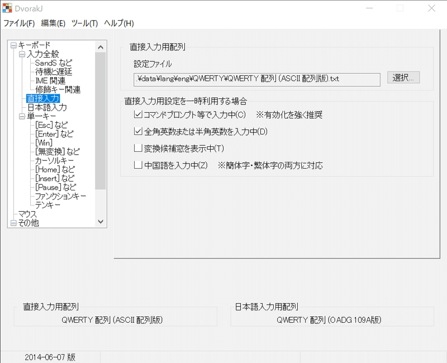Viewport: 447px width, 363px height.
Task: Select [Esc] など tree item
Action: click(51, 125)
